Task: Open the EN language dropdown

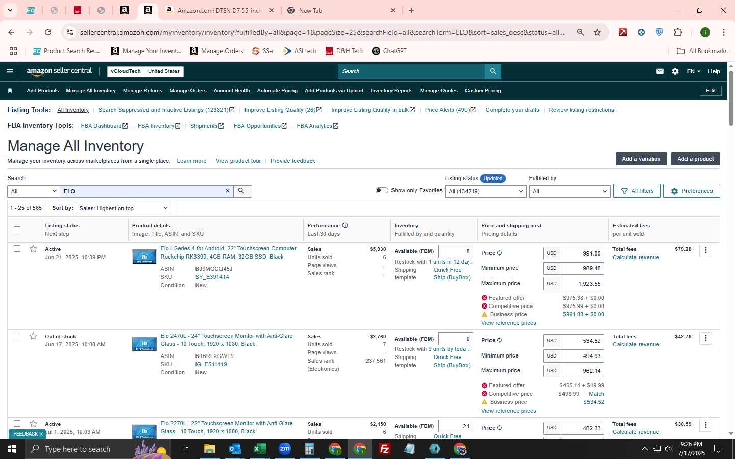Action: point(693,71)
